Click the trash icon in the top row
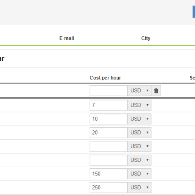 (x=156, y=91)
